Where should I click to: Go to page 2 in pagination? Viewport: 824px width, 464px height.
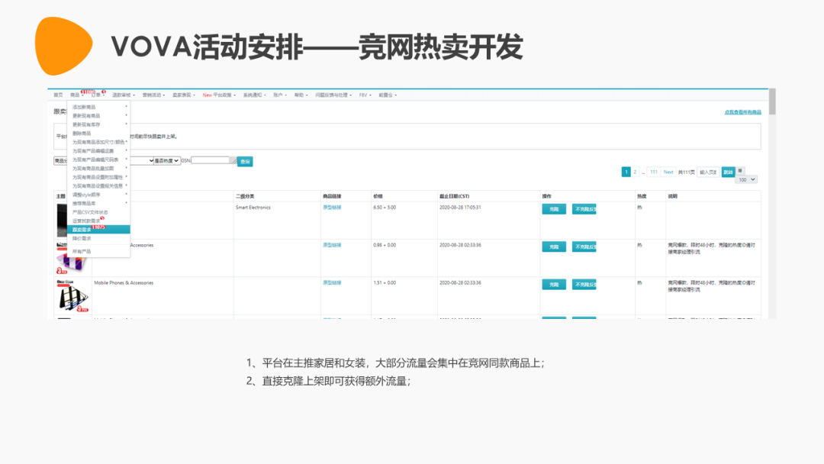[x=635, y=172]
